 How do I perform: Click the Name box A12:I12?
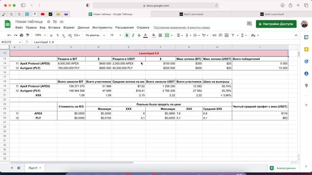tap(11, 42)
